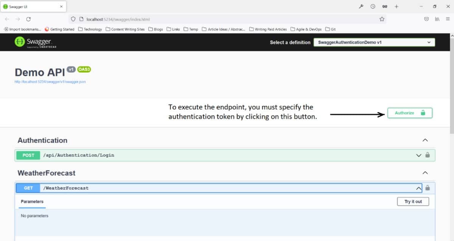Reload the page with the refresh icon
This screenshot has height=241, width=454.
28,19
